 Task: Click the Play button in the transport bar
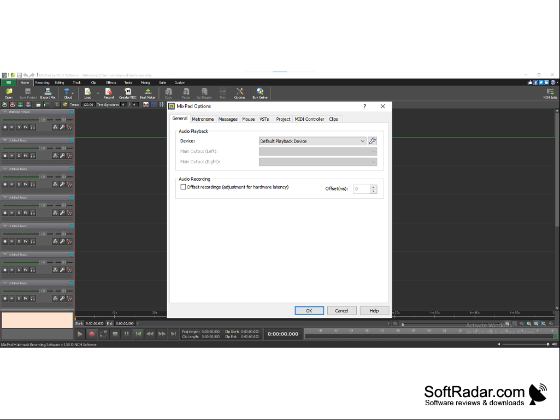(x=80, y=334)
